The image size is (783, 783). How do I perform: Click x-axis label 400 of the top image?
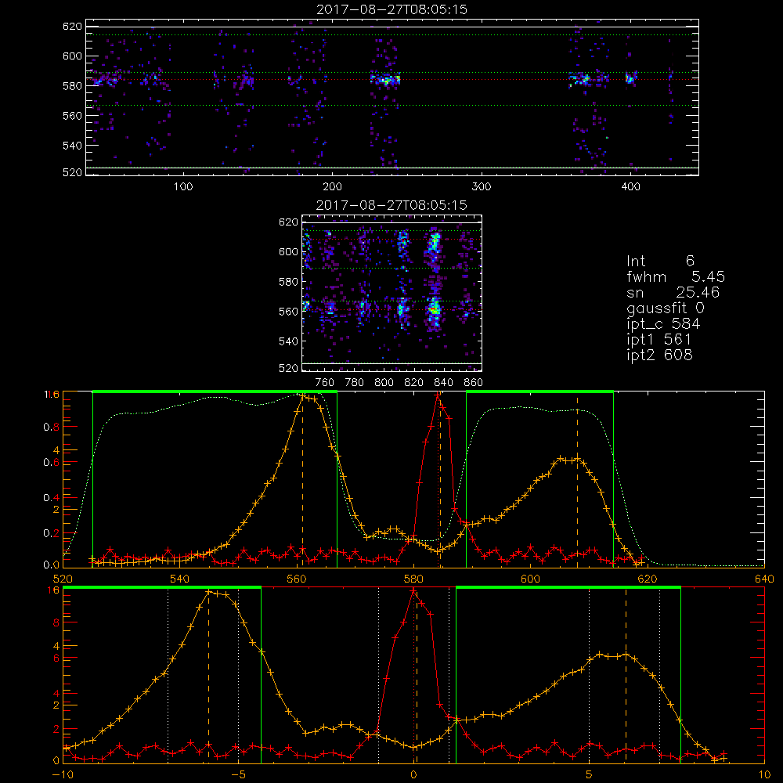coord(630,187)
